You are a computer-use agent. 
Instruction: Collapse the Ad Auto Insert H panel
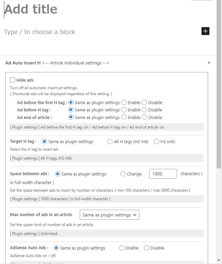pyautogui.click(x=209, y=63)
